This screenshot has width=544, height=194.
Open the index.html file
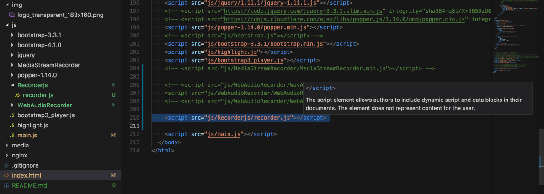click(27, 175)
